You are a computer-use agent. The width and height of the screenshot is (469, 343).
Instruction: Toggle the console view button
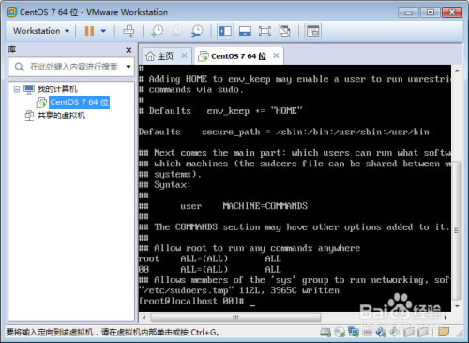coord(313,31)
